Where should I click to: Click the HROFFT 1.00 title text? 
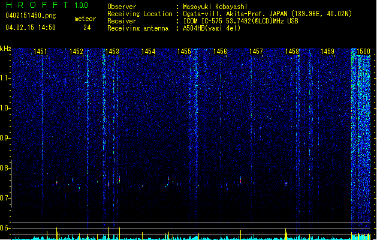point(47,5)
